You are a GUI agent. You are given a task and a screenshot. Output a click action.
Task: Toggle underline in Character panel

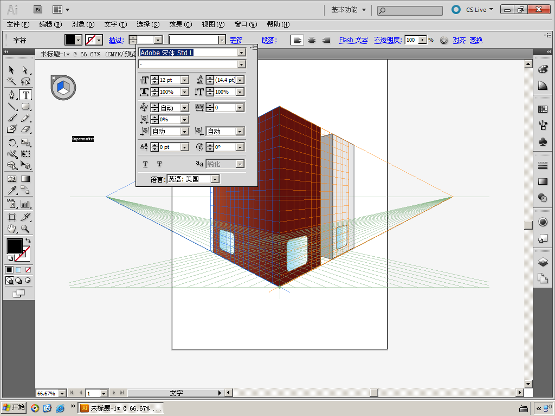145,164
